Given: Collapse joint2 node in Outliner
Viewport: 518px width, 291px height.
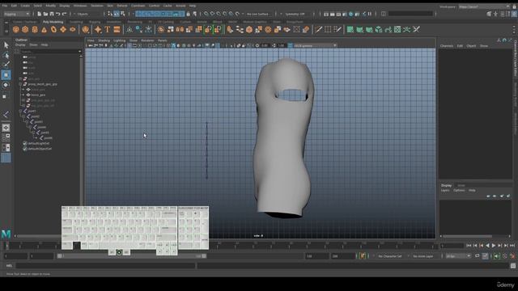Looking at the screenshot, I should click(x=23, y=116).
